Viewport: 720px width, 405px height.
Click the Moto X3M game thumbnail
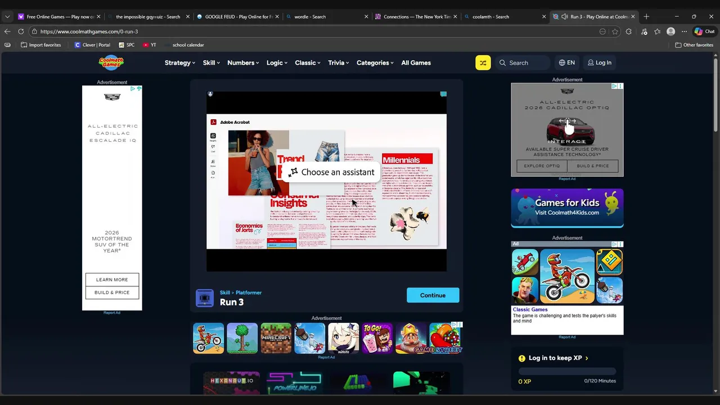(208, 338)
